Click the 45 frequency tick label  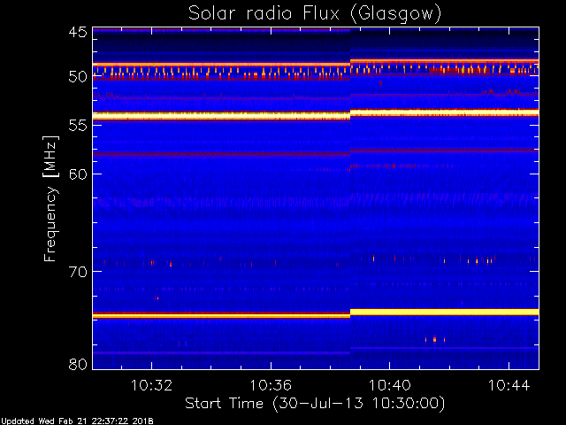coord(78,33)
